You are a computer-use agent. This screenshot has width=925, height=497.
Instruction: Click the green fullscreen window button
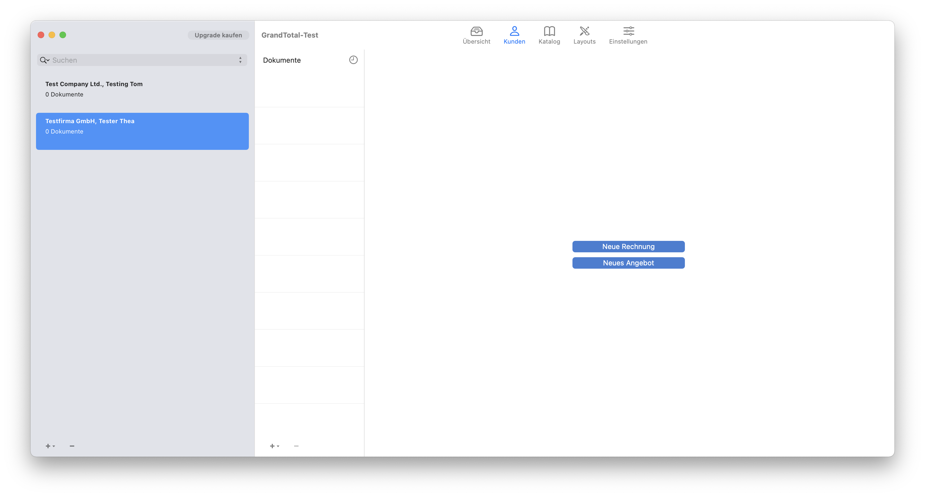[x=63, y=35]
